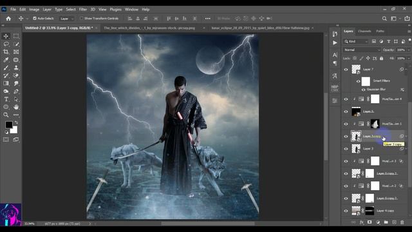Open Edit Toolbar three-dots in tools panel
412x232 pixels.
pos(16,115)
